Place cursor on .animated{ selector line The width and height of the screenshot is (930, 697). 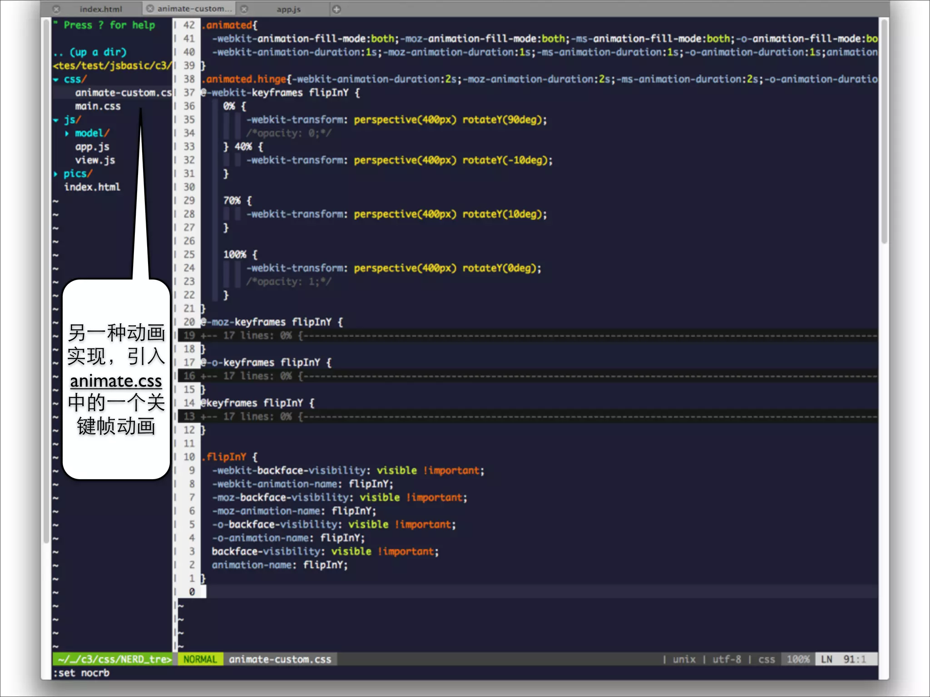pos(229,25)
